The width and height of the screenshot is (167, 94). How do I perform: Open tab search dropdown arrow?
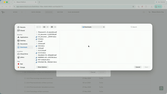click(11, 2)
